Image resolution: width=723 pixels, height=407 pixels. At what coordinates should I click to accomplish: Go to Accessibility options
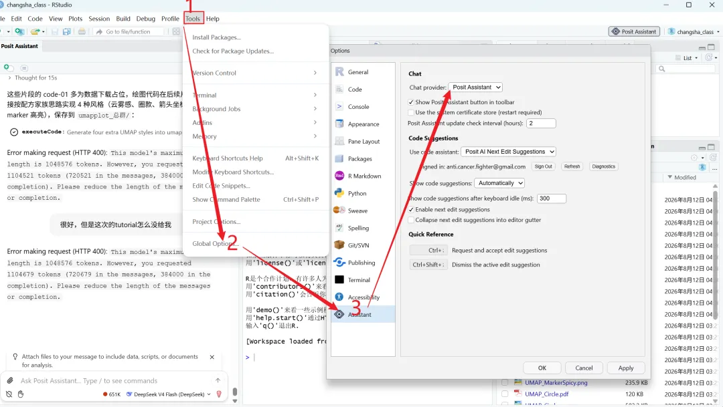pos(362,297)
